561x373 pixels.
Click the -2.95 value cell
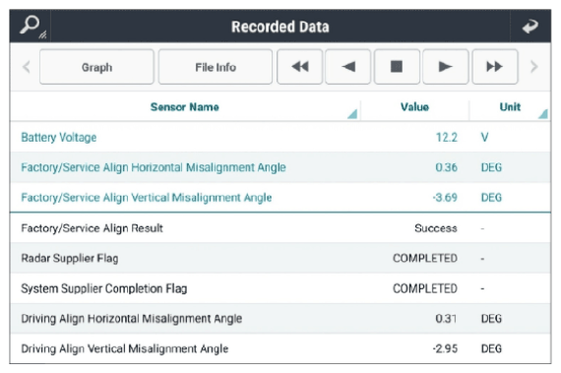(445, 348)
